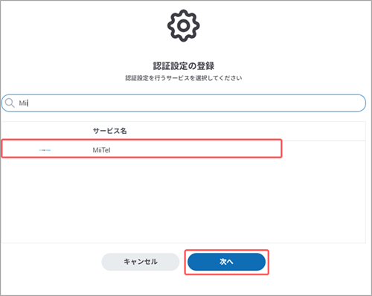Image resolution: width=372 pixels, height=296 pixels.
Task: Click the サービス名 column header
Action: click(x=109, y=131)
